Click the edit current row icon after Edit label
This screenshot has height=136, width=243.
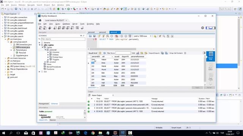[x=138, y=53]
